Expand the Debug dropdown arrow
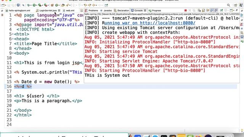This screenshot has height=137, width=244. 31,5
